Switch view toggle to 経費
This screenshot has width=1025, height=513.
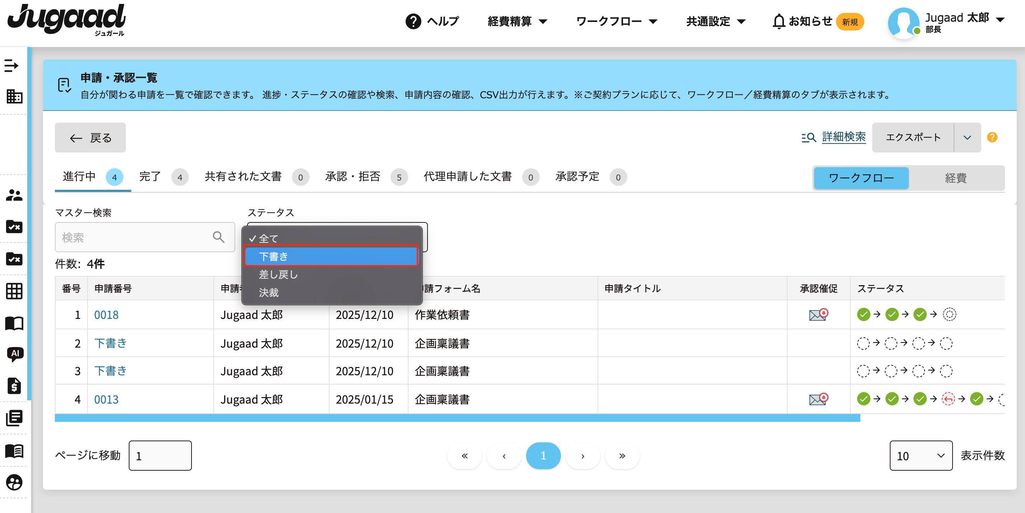coord(955,178)
